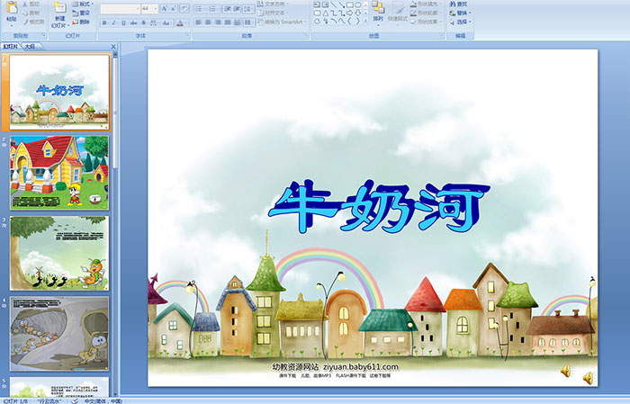
Task: Select the second slide thumbnail with yellow house
Action: (x=59, y=173)
